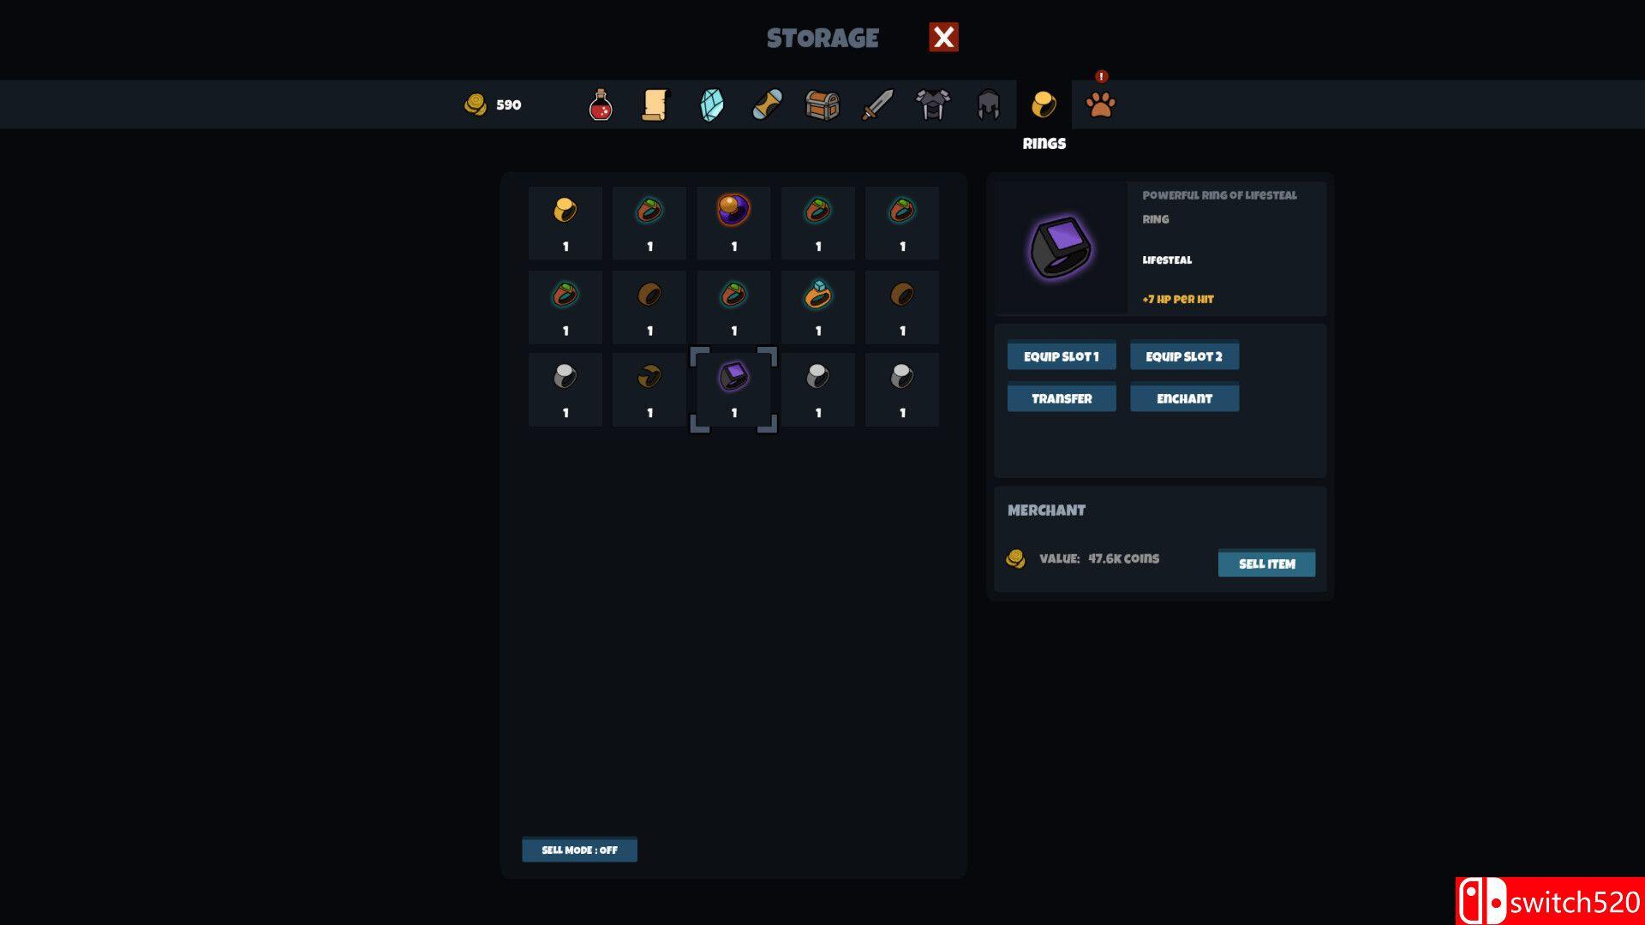This screenshot has height=925, width=1645.
Task: Switch to the Rings tab
Action: point(1043,103)
